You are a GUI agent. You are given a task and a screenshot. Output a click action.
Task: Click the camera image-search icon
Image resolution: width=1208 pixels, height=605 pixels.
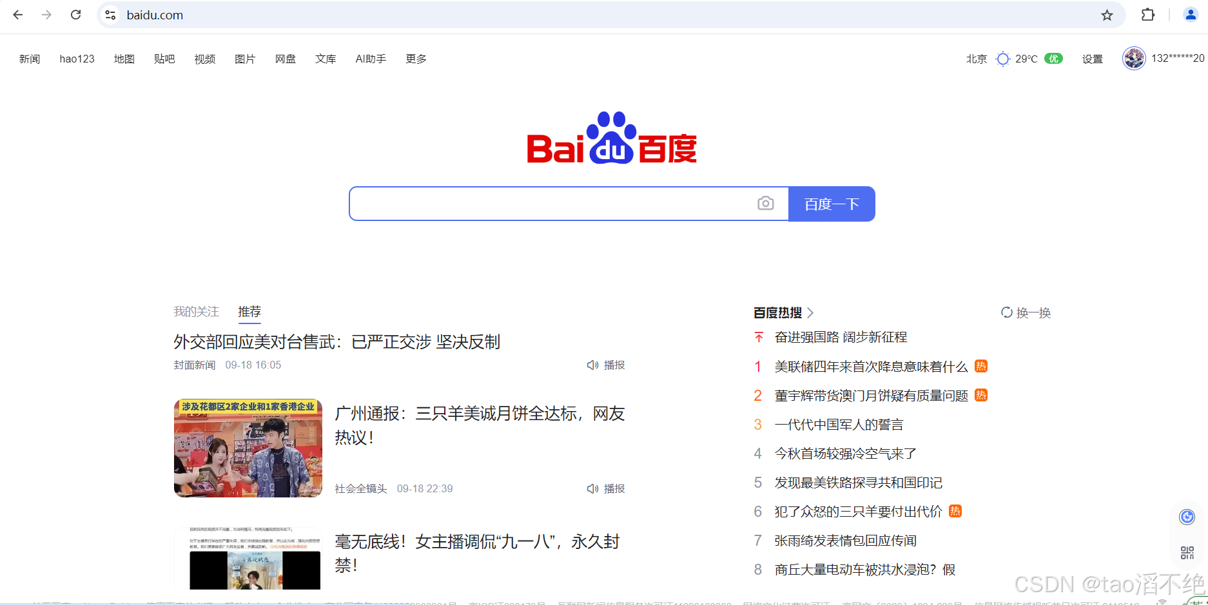(x=765, y=204)
